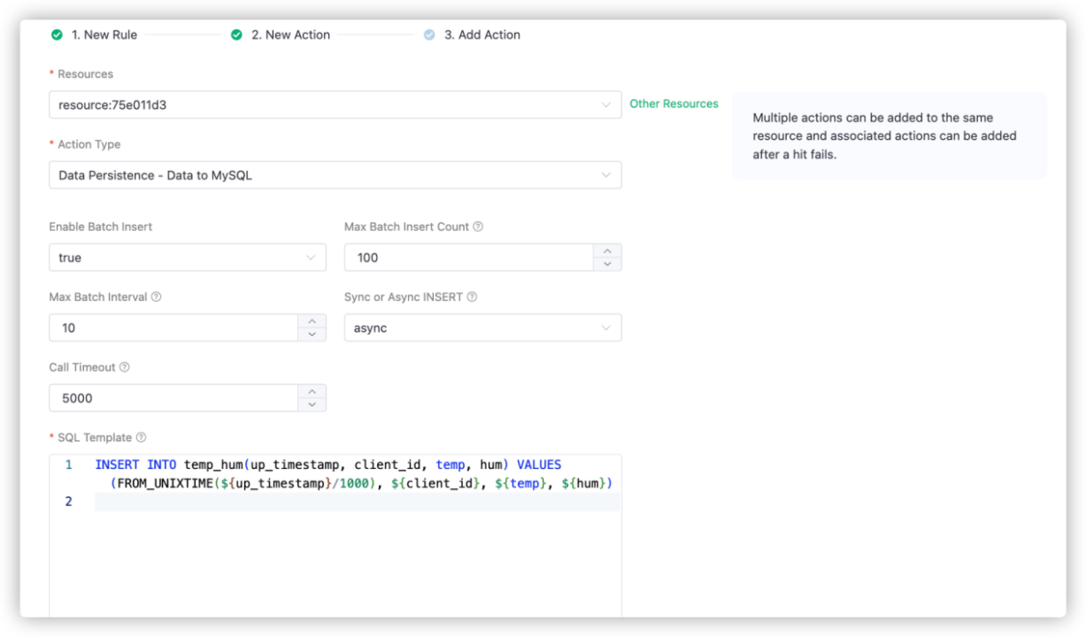Click help icon beside SQL Template

pos(141,437)
